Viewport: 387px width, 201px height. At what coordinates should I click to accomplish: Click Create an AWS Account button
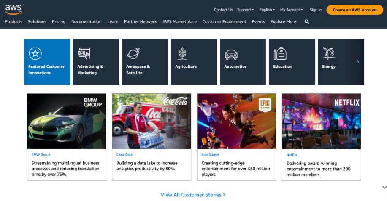click(355, 10)
